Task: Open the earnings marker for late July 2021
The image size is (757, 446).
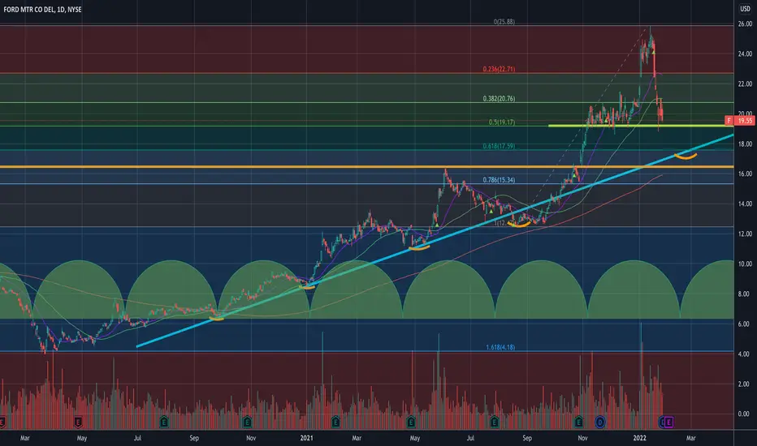Action: [495, 422]
